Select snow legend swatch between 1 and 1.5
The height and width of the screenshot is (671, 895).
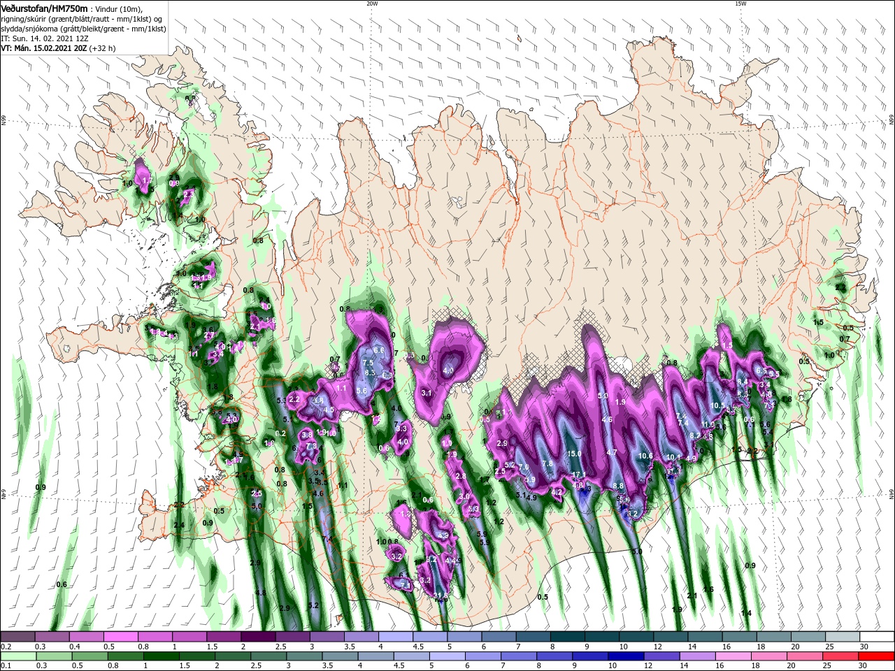point(189,637)
